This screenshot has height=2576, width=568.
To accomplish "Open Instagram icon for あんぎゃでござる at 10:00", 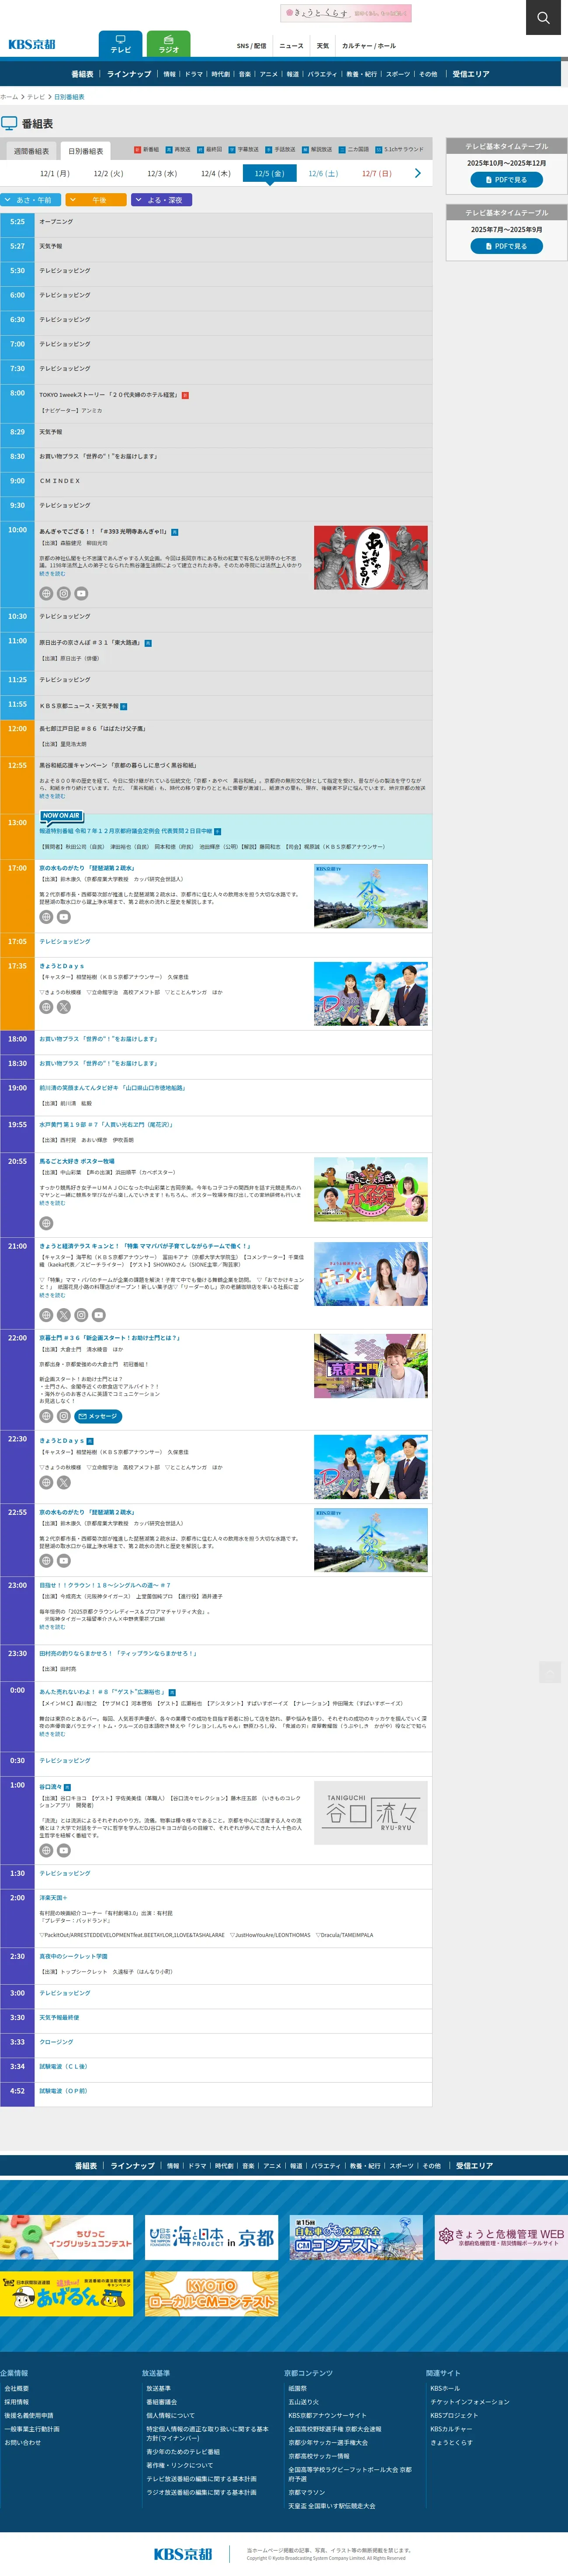I will (x=64, y=593).
